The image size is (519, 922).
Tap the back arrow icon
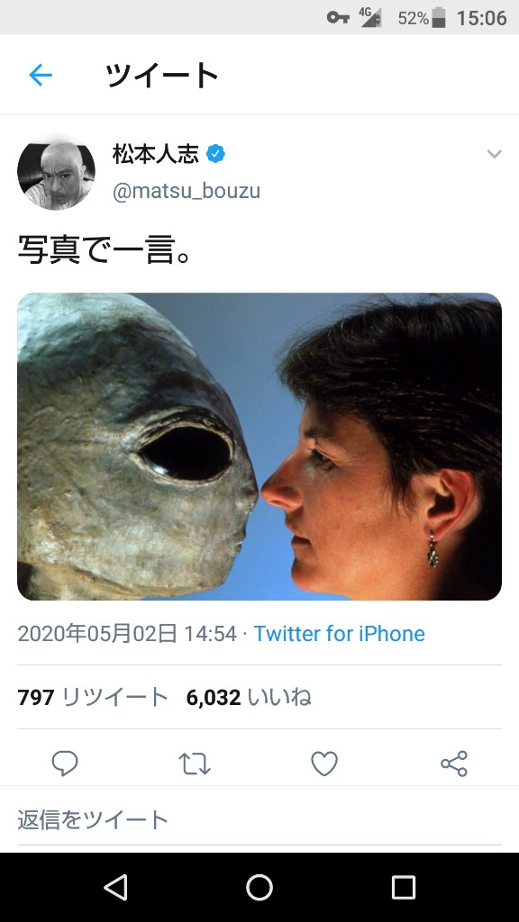40,76
